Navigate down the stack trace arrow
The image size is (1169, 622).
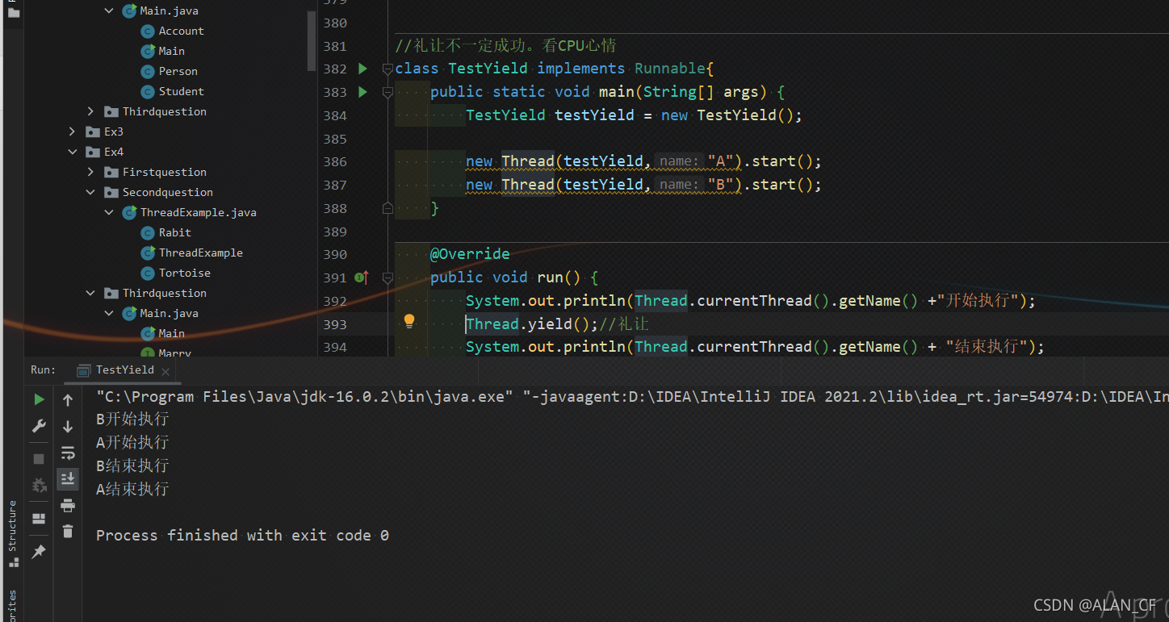(x=68, y=427)
